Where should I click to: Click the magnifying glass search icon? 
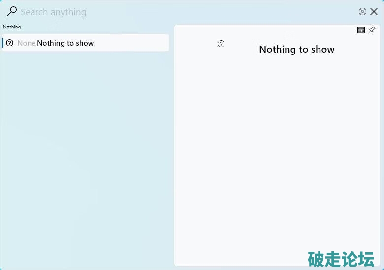tap(12, 11)
